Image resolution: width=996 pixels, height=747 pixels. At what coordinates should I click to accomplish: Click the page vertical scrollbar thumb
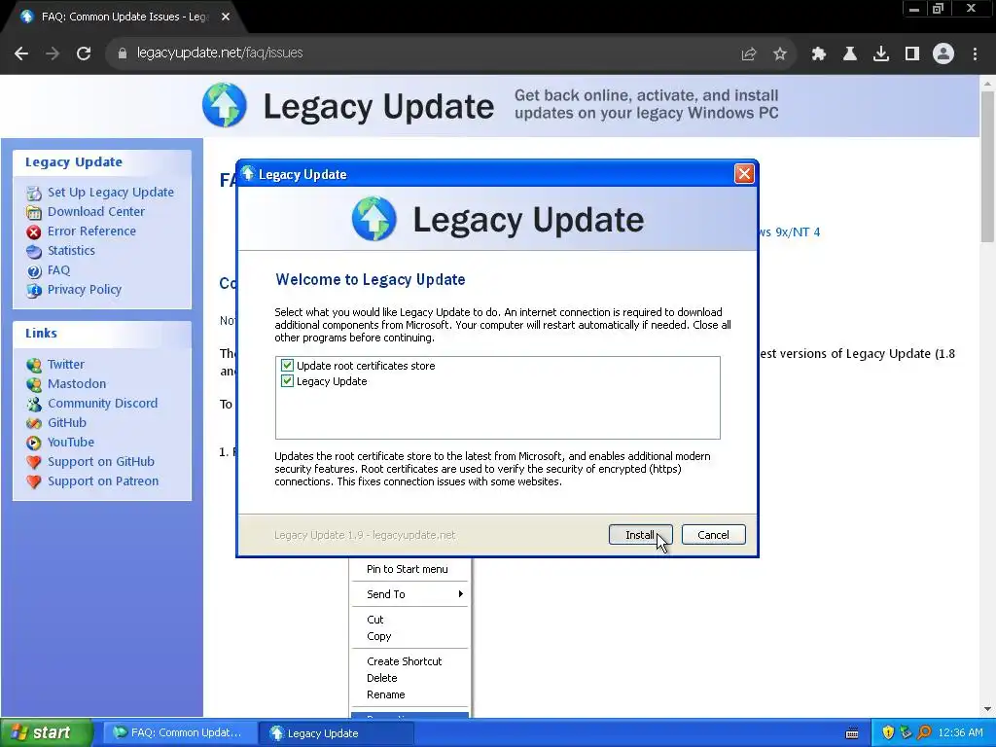pyautogui.click(x=987, y=166)
